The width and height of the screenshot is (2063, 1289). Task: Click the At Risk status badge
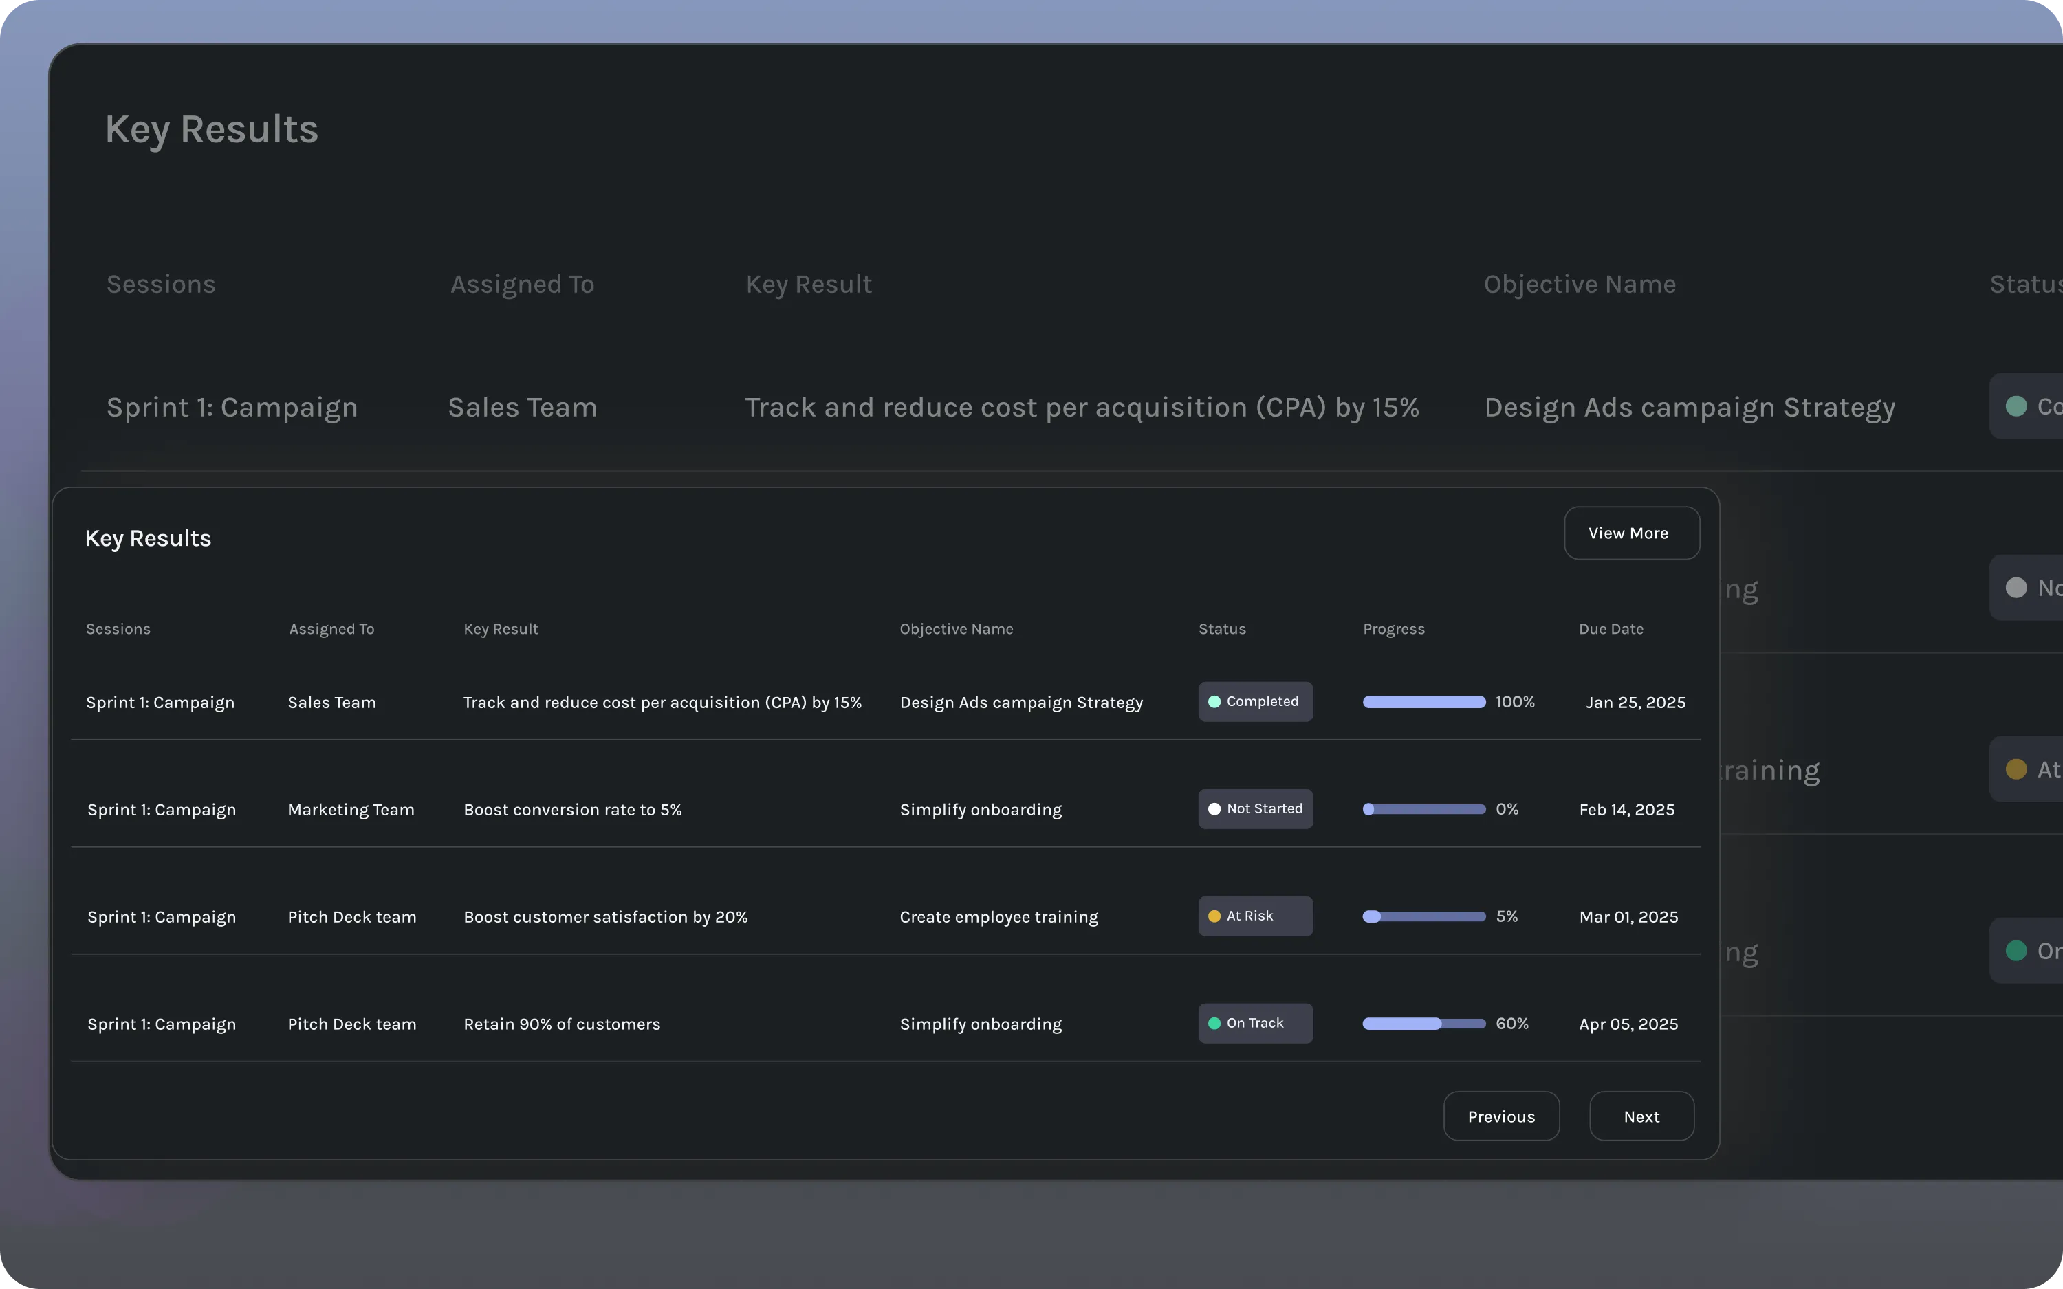click(x=1255, y=916)
